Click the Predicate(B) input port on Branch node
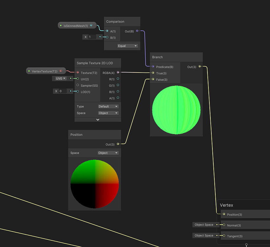 coord(152,67)
